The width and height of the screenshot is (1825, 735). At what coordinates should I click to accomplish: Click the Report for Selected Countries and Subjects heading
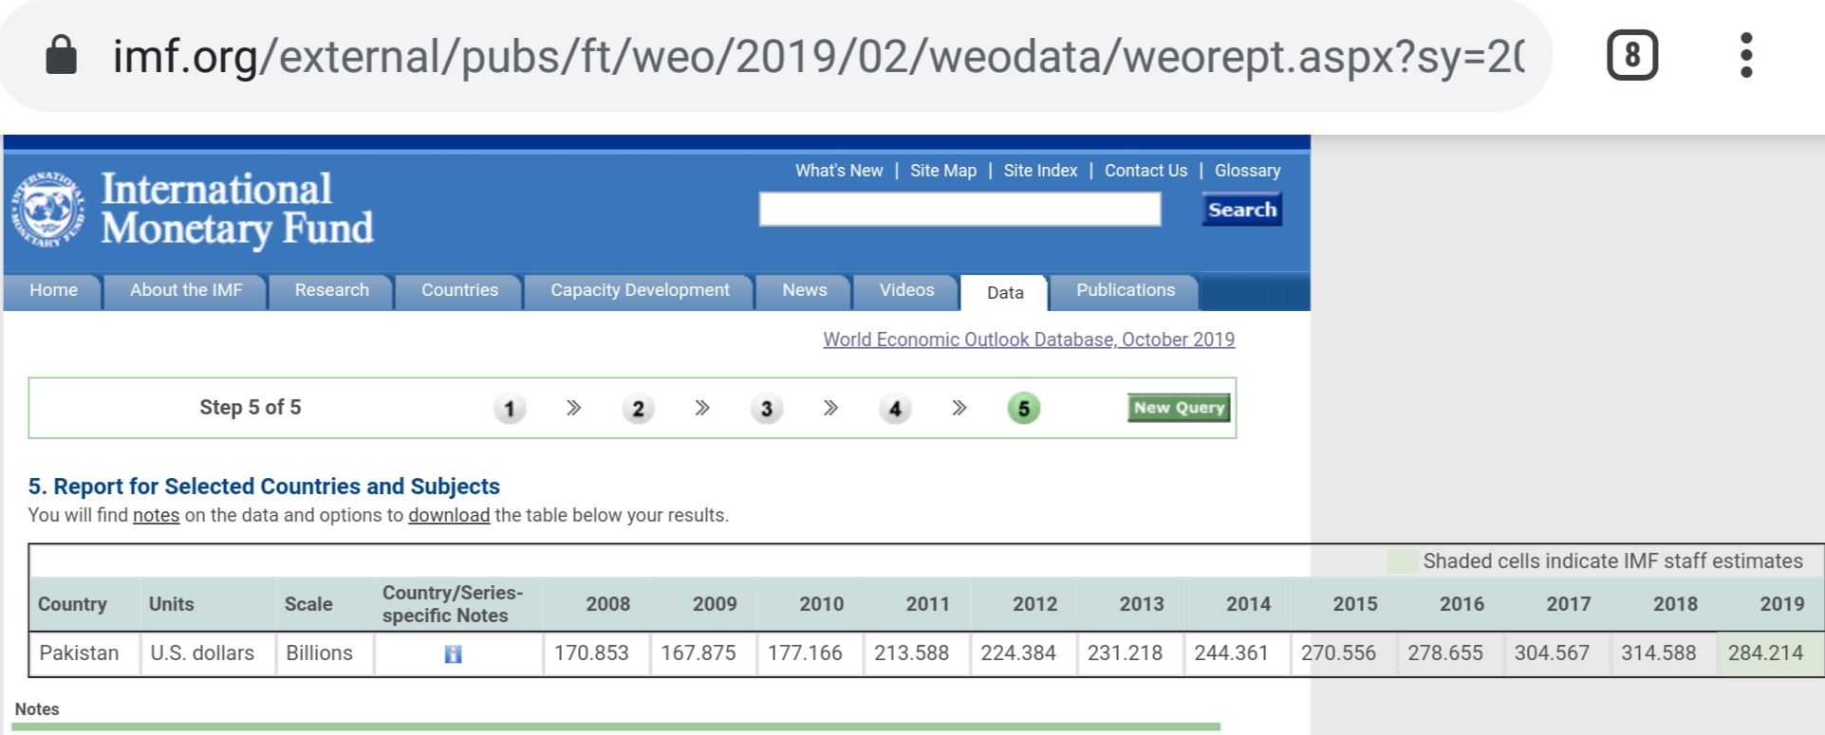pos(264,487)
